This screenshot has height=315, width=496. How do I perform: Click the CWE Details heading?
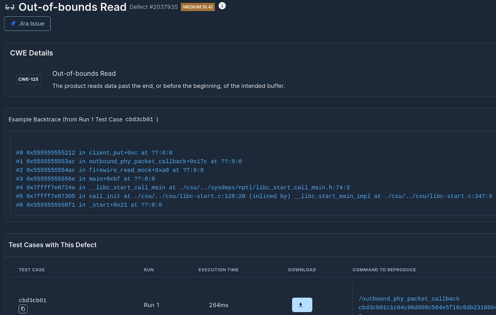coord(32,53)
